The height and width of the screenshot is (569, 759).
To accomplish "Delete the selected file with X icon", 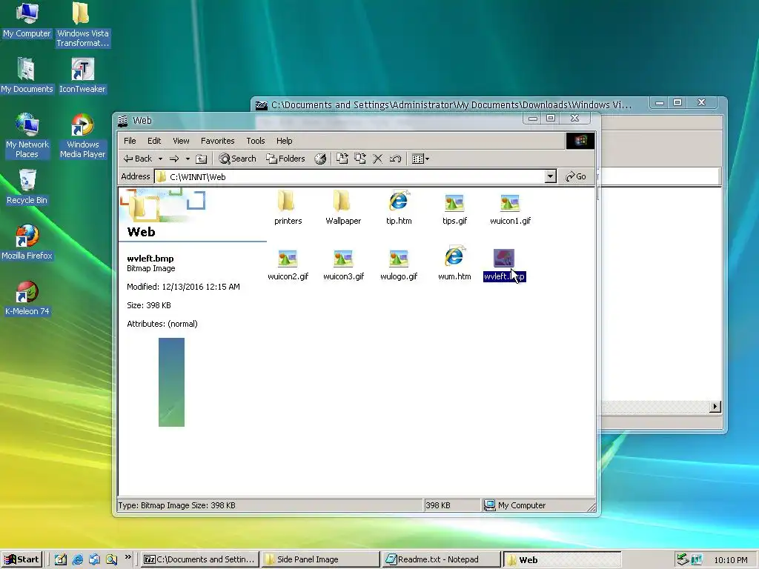I will click(377, 159).
